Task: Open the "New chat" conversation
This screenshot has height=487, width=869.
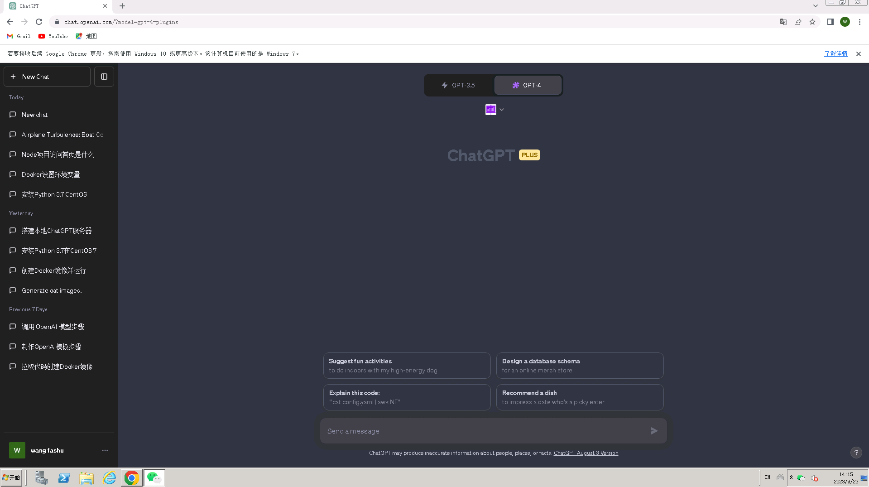Action: [59, 115]
